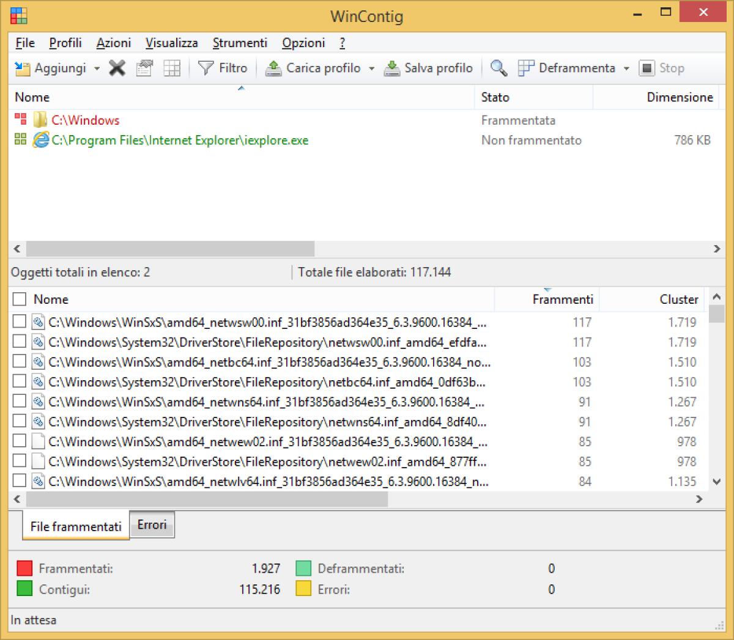734x640 pixels.
Task: Open the Deframmenta dropdown arrow
Action: click(626, 68)
